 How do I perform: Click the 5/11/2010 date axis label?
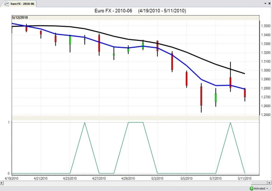245,178
